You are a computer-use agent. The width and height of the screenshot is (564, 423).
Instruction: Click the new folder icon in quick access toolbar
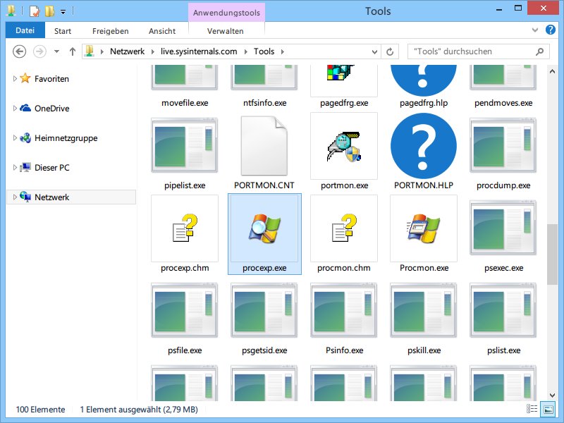[x=49, y=11]
